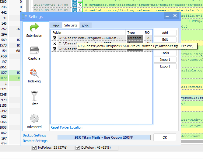Open the Submission settings section

(x=34, y=30)
